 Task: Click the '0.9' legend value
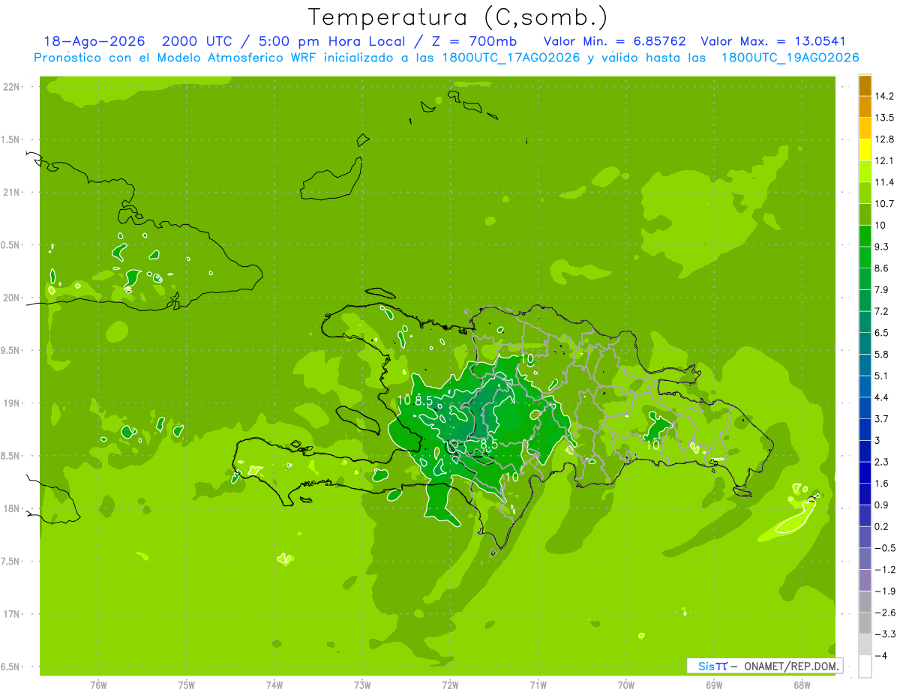881,505
